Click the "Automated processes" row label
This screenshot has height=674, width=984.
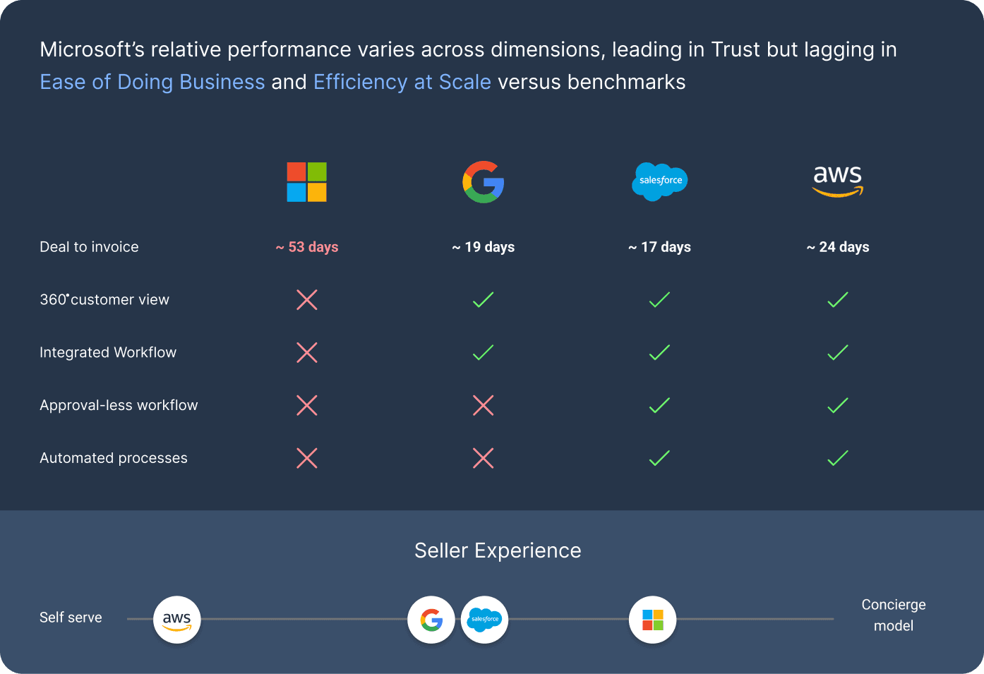[x=114, y=458]
